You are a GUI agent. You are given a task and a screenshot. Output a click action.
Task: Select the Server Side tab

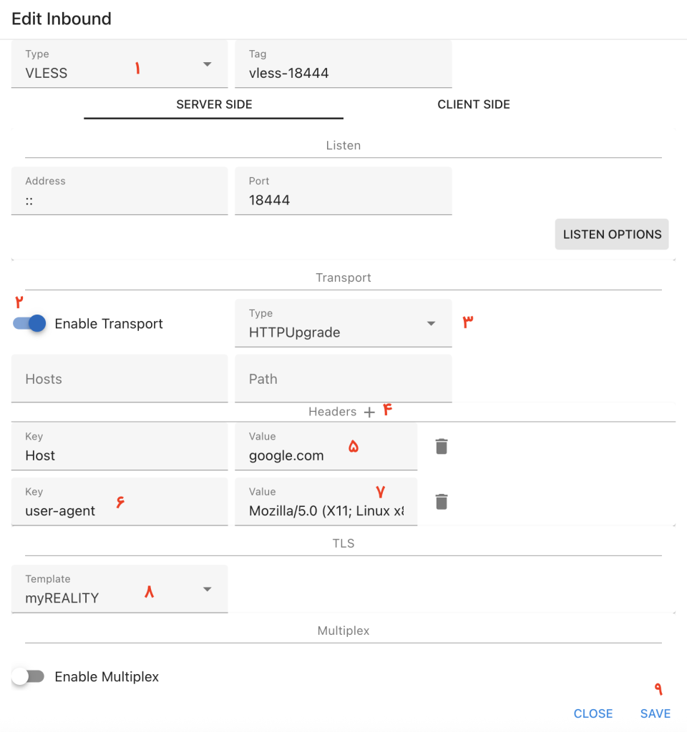click(x=214, y=104)
